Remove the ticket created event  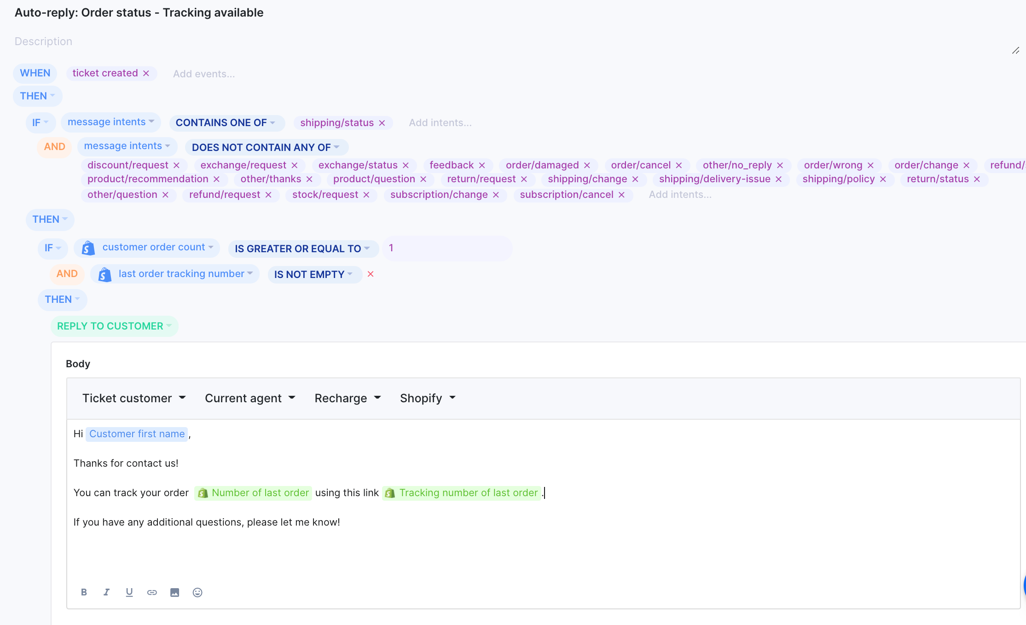coord(146,73)
